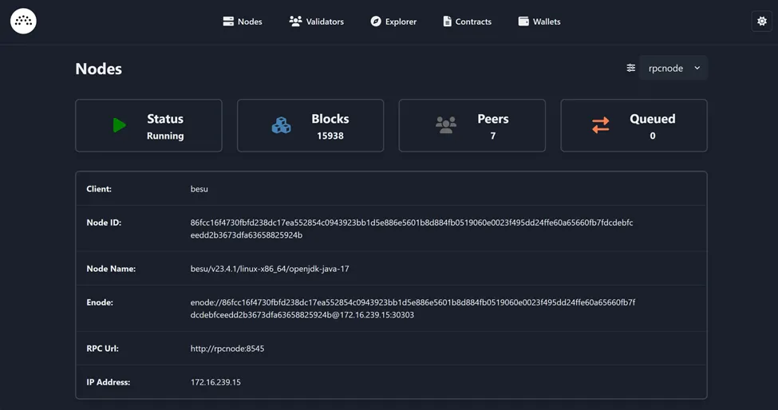Toggle theme with the sun icon button

pos(761,22)
